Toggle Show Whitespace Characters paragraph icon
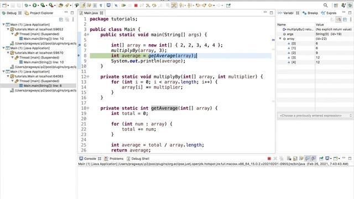 [101, 6]
